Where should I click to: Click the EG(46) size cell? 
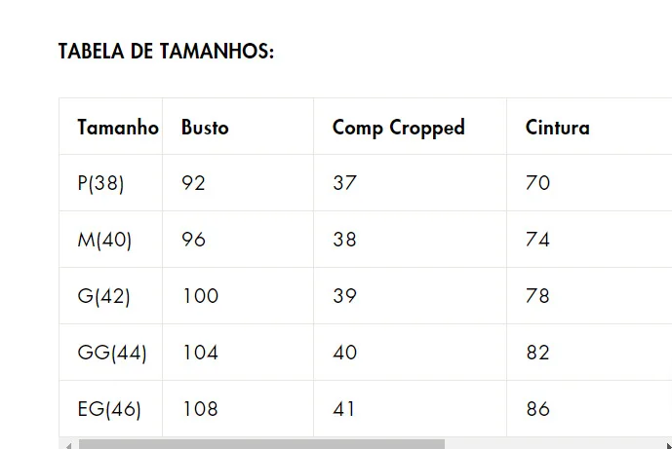tap(109, 409)
